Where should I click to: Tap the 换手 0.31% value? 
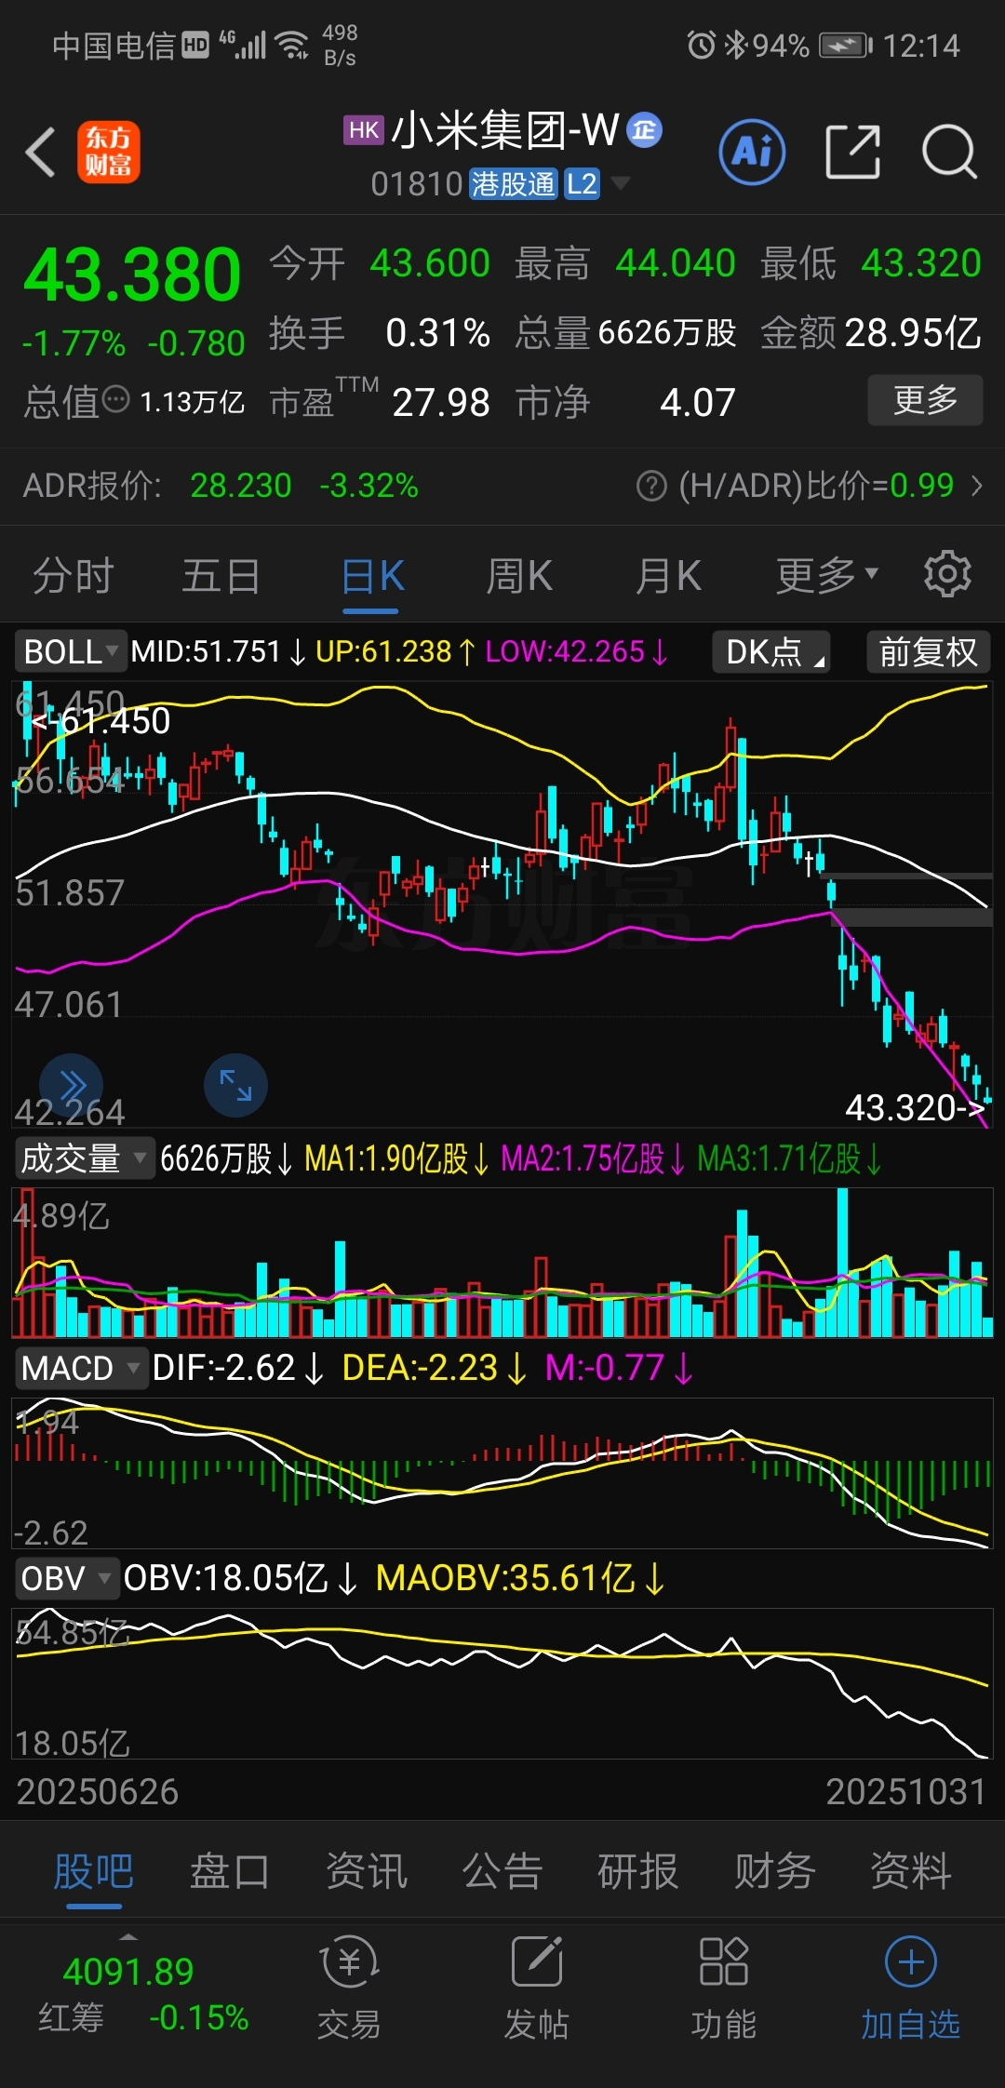tap(437, 333)
